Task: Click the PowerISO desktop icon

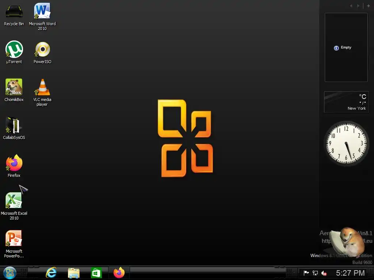Action: 42,53
